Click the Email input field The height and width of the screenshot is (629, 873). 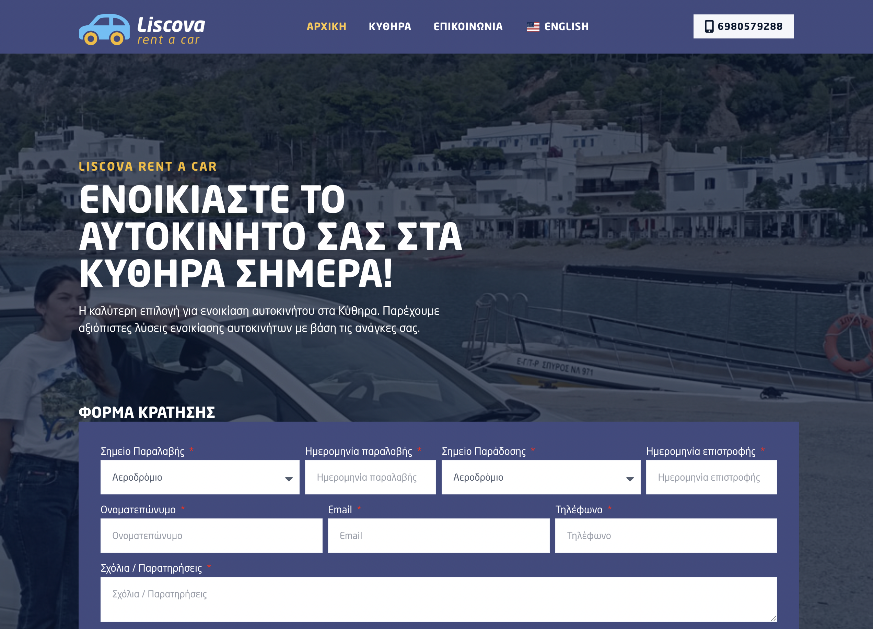[x=439, y=536]
